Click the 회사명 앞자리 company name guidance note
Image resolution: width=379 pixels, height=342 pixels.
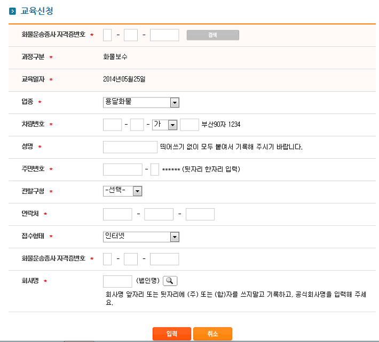[236, 298]
